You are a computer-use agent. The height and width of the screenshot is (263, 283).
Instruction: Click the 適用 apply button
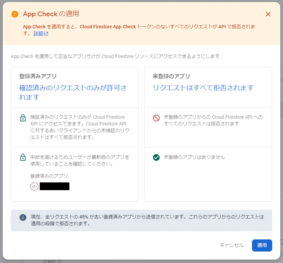tap(262, 245)
